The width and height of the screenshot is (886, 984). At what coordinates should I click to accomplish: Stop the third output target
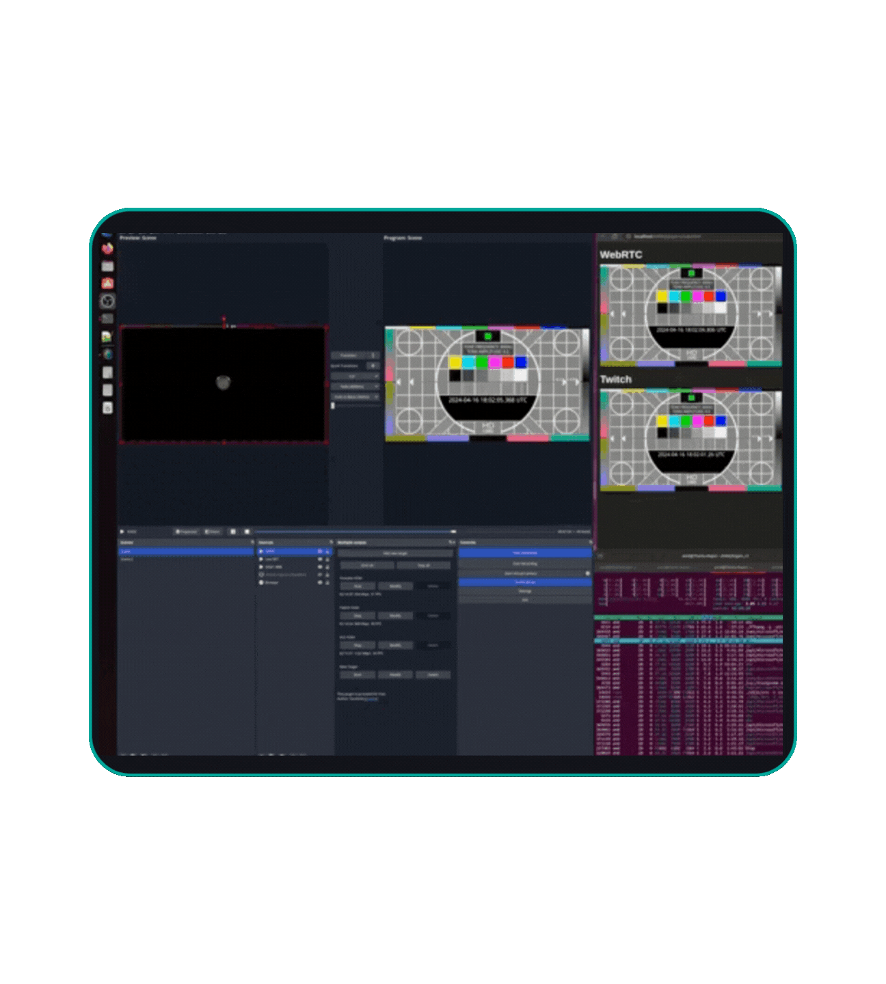[x=358, y=644]
